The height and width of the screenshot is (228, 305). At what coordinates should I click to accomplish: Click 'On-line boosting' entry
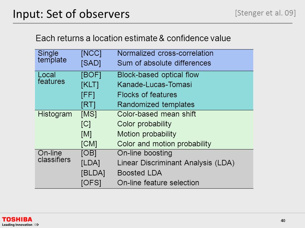pos(145,153)
